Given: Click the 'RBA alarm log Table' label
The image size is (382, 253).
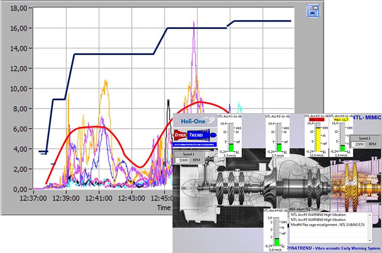Looking at the screenshot, I should coord(304,209).
